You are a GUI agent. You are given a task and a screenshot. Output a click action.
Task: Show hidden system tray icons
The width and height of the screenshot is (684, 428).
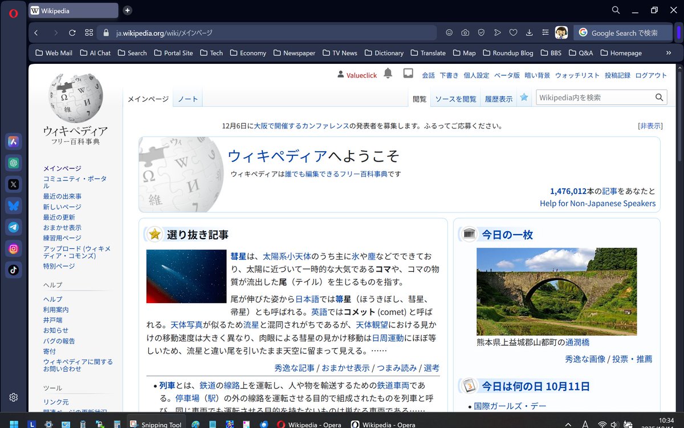click(568, 424)
